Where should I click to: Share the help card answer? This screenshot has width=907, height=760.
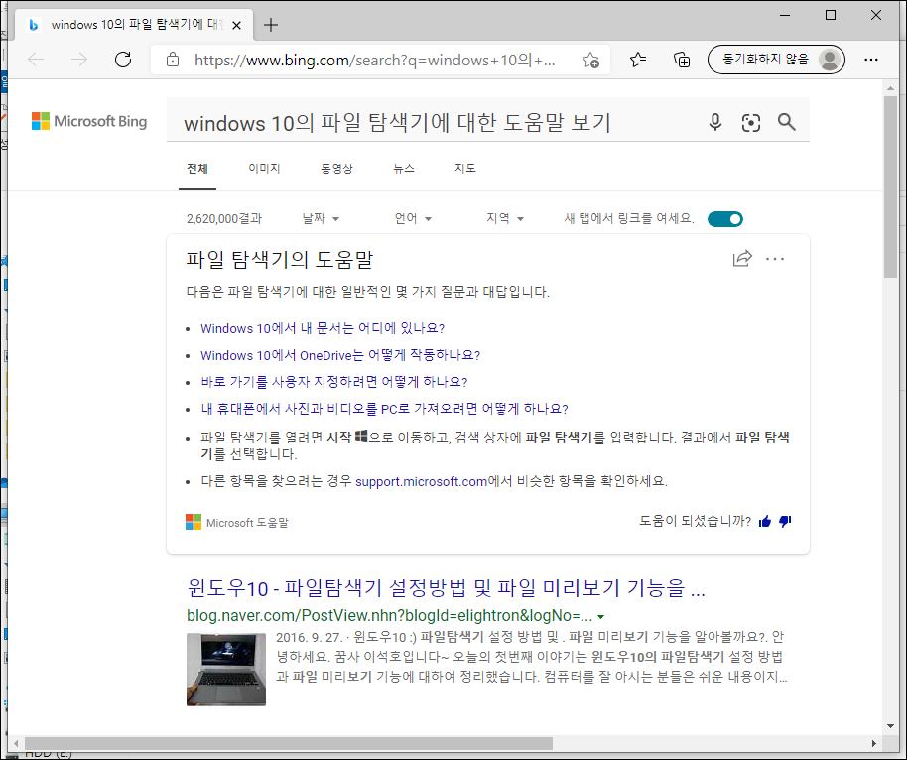[x=742, y=258]
